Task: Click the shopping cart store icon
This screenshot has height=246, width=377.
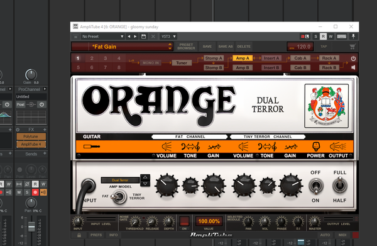Action: click(x=352, y=47)
